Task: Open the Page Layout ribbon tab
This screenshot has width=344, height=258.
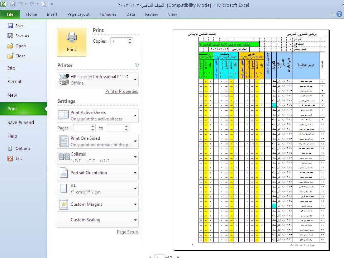Action: tap(78, 14)
